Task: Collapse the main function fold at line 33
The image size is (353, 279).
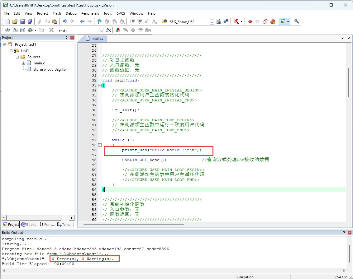Action: [x=100, y=86]
